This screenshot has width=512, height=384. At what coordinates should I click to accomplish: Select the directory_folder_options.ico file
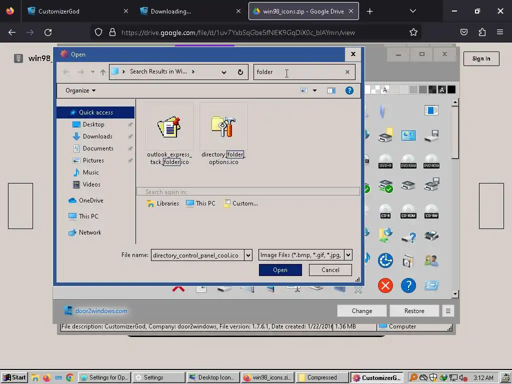pyautogui.click(x=223, y=134)
